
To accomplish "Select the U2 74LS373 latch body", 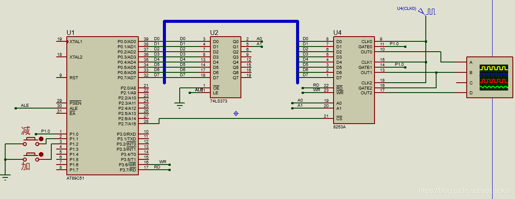I will pyautogui.click(x=225, y=67).
